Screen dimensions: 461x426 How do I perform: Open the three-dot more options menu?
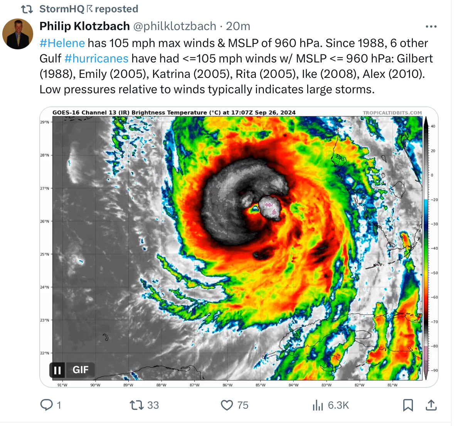coord(431,27)
